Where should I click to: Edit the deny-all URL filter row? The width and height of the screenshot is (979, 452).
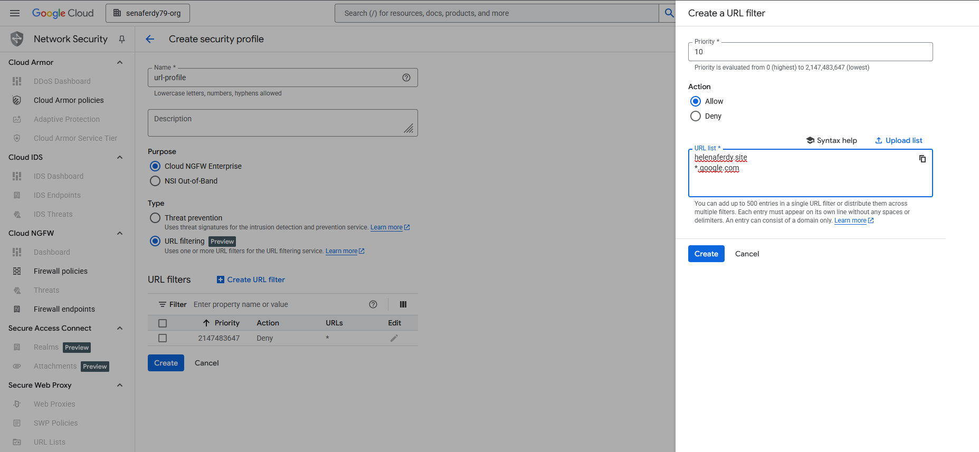tap(394, 338)
